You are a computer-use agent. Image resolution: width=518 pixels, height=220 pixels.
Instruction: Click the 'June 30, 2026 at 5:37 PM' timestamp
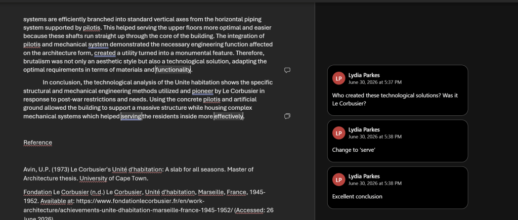tap(375, 82)
